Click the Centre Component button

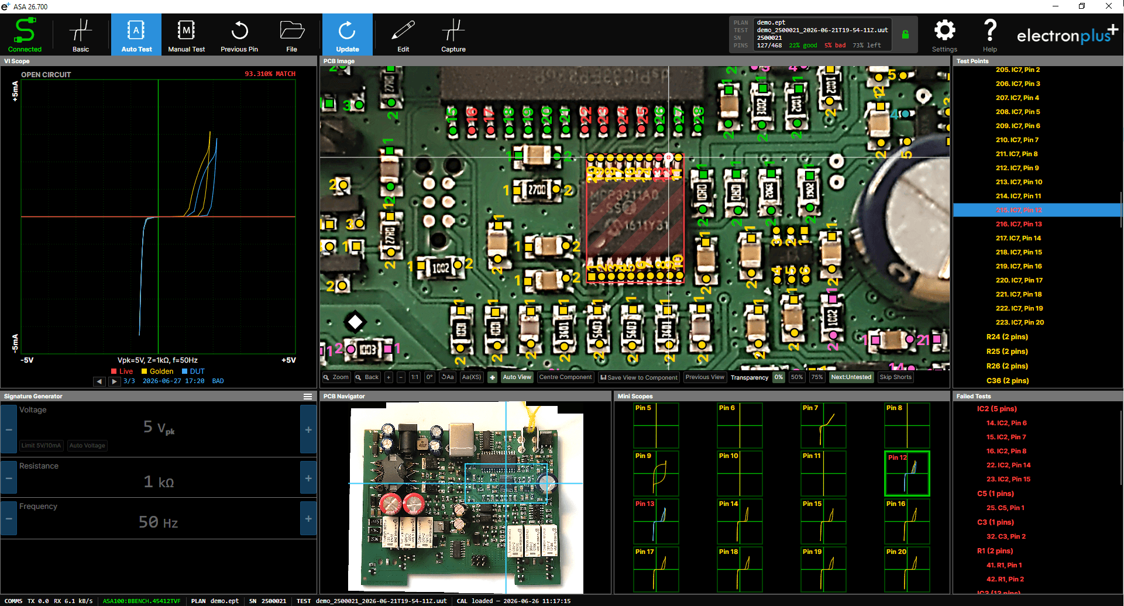565,377
